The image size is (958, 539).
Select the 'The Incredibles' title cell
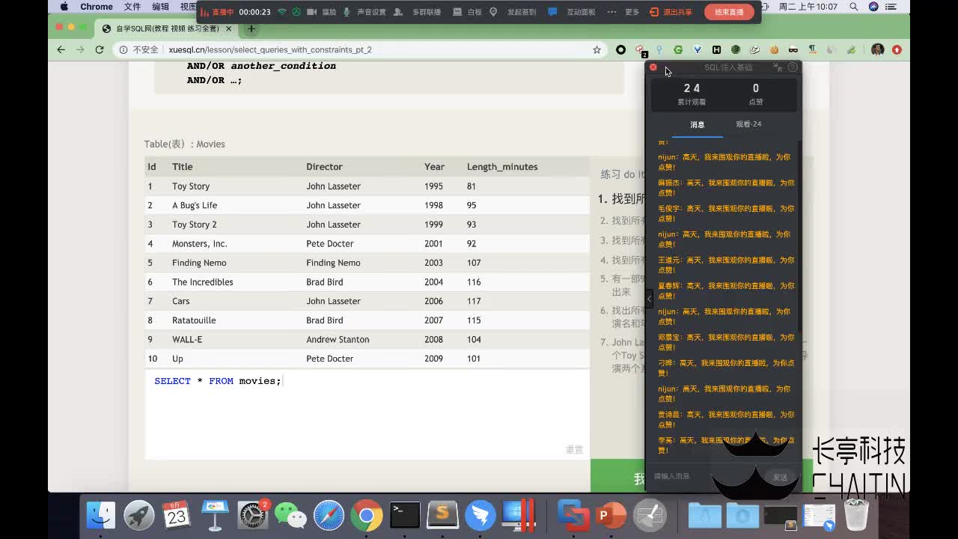click(x=203, y=282)
